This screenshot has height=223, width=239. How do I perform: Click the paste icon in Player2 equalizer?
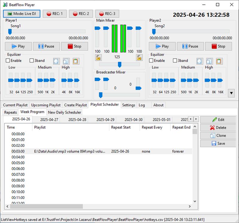coord(219,61)
